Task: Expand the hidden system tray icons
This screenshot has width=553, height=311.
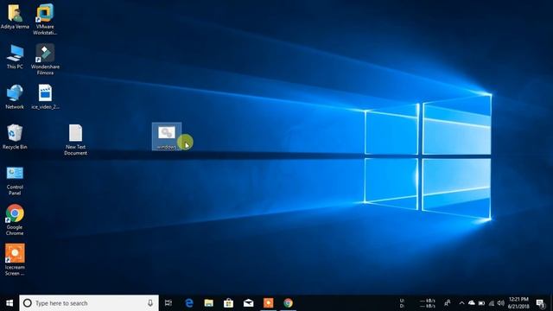Action: click(461, 303)
